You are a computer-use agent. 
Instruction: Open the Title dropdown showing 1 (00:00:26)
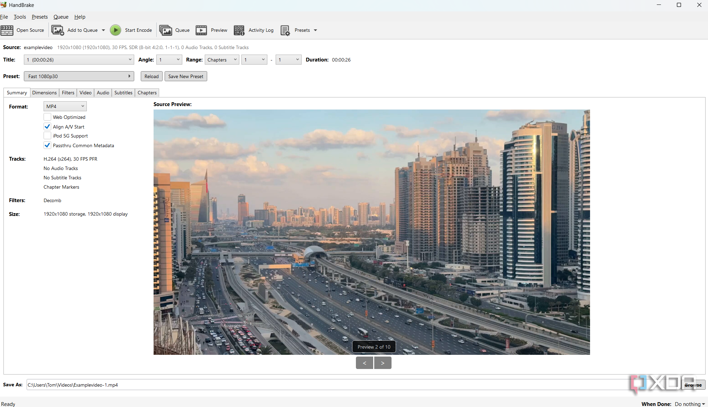click(79, 60)
